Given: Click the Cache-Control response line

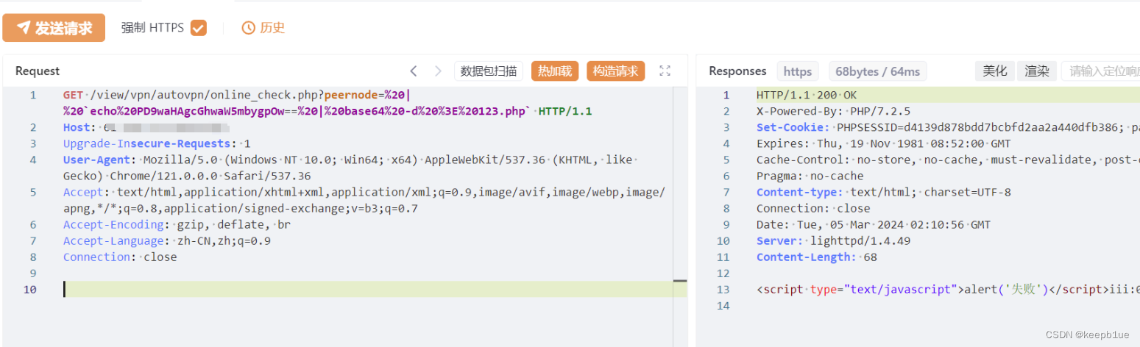Looking at the screenshot, I should coord(948,160).
